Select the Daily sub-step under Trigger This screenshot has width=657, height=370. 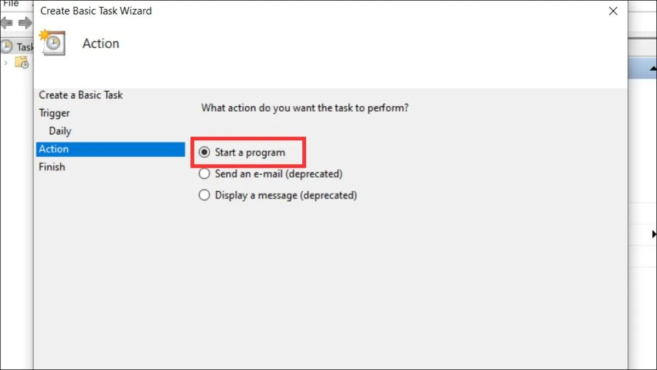tap(59, 131)
